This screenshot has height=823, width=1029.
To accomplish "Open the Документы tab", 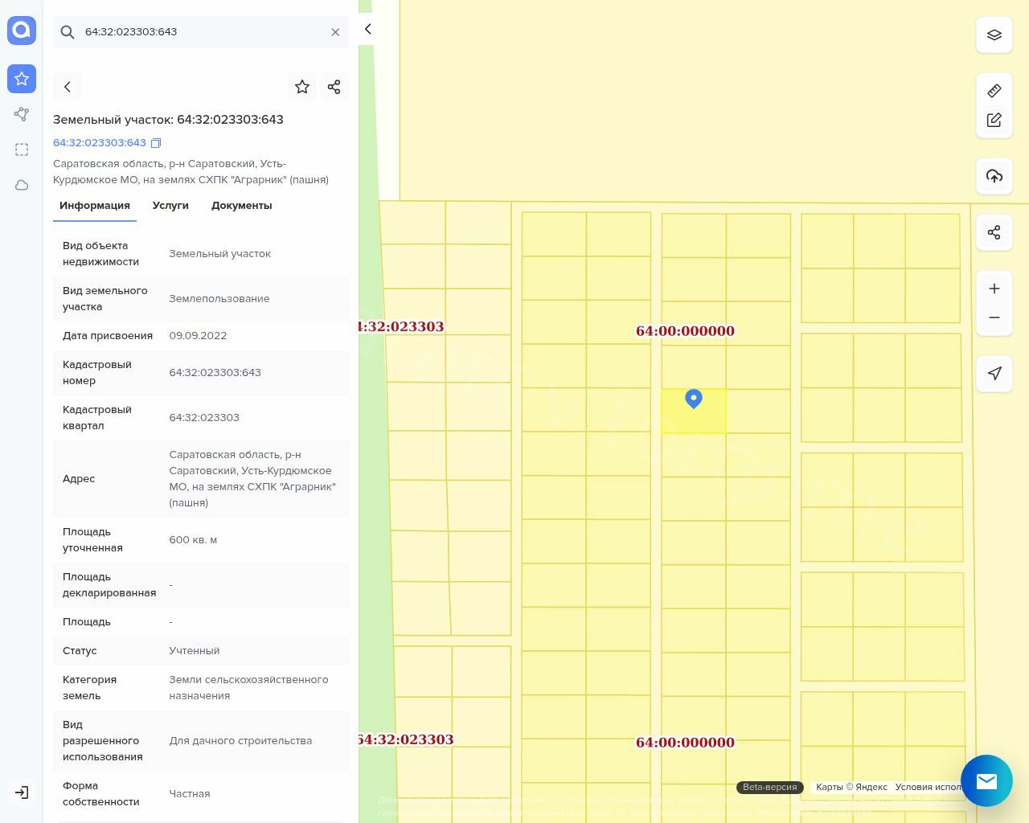I will [x=241, y=206].
